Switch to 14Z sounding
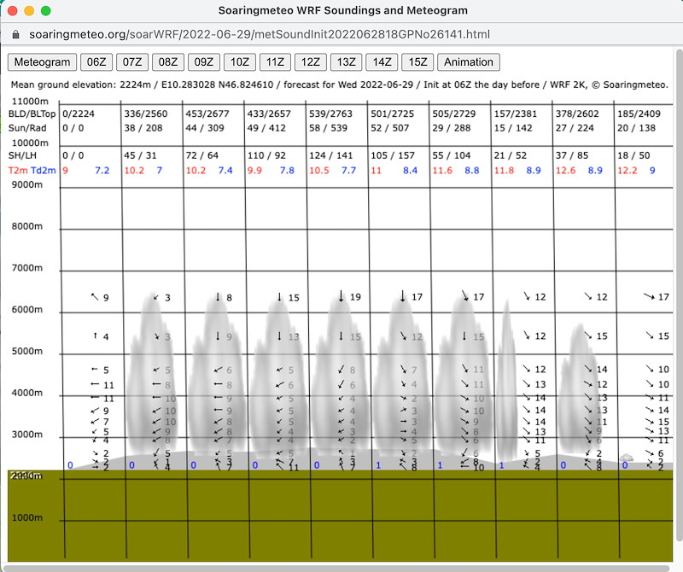This screenshot has width=683, height=572. [380, 62]
